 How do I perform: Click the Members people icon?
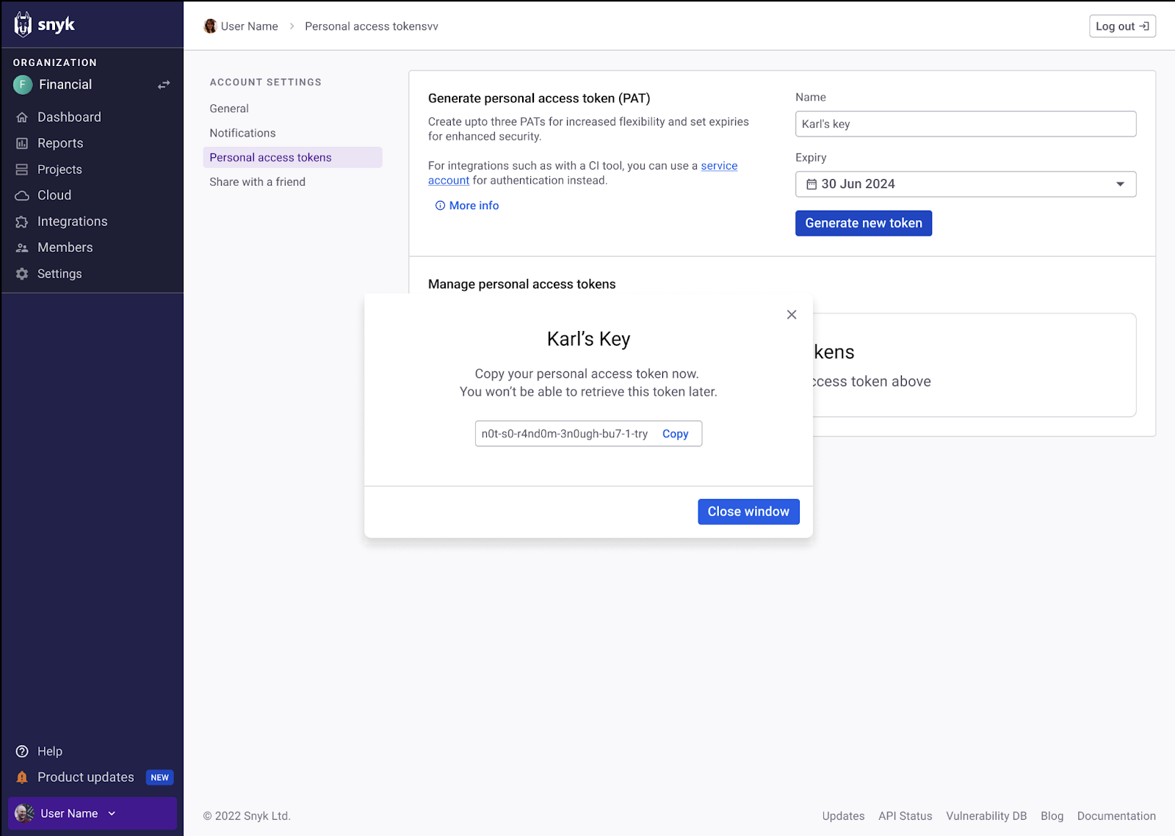tap(22, 248)
